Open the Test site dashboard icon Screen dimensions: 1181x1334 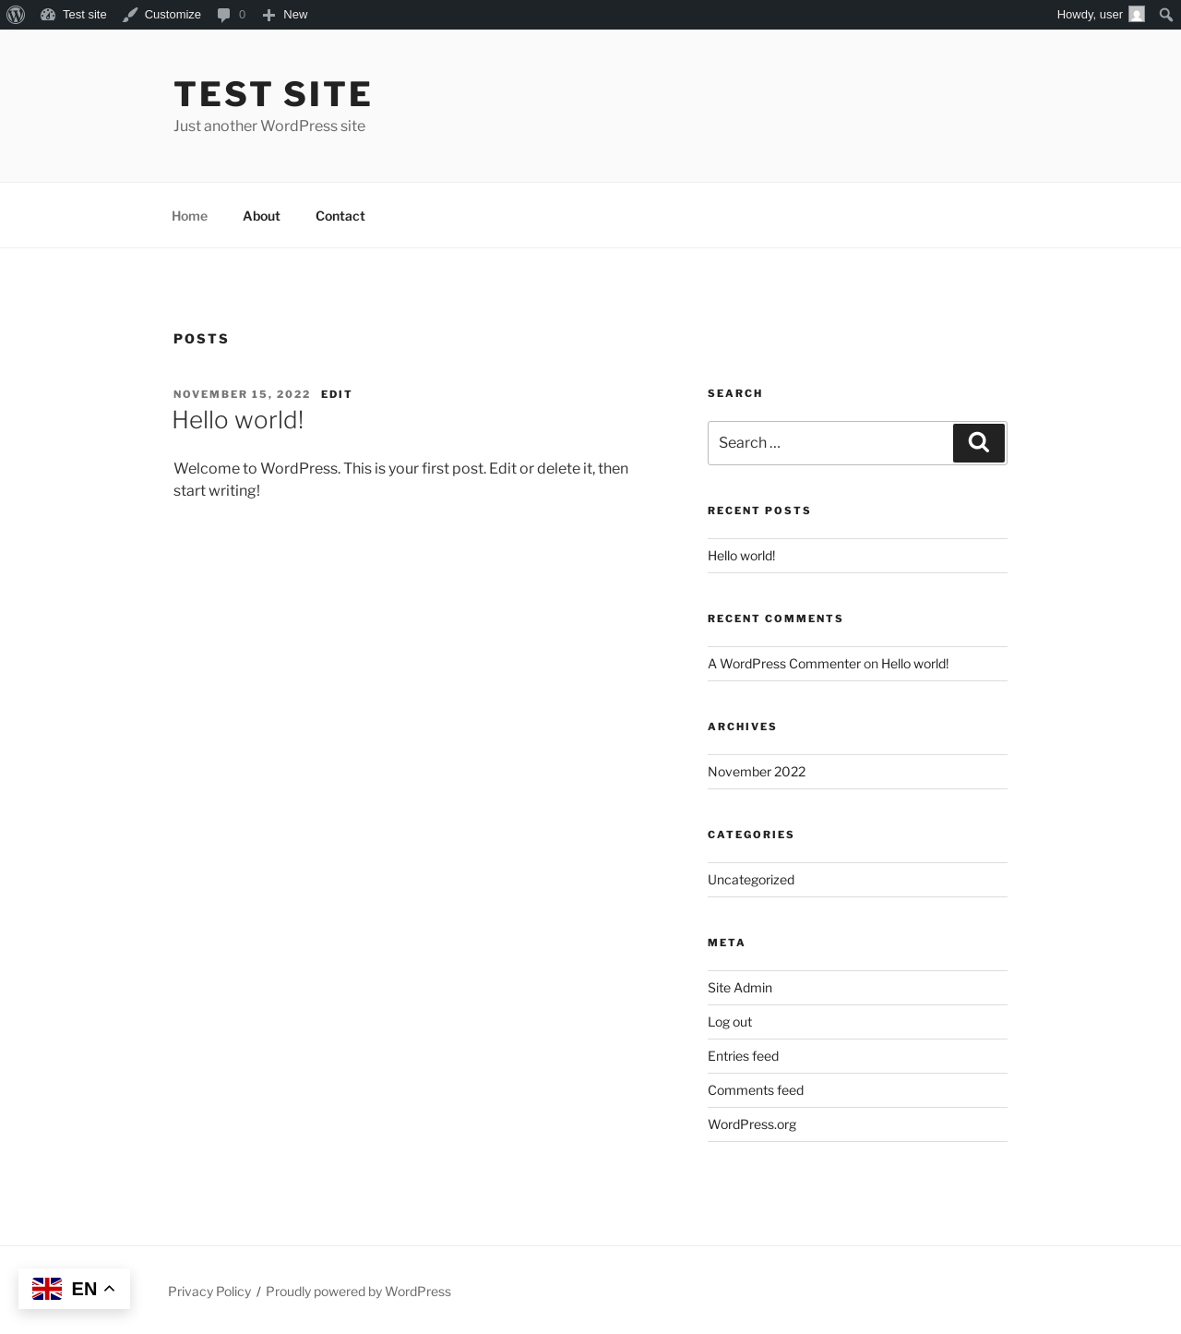pos(48,15)
